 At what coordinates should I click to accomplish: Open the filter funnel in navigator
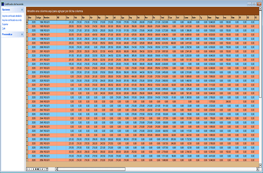click(47, 169)
